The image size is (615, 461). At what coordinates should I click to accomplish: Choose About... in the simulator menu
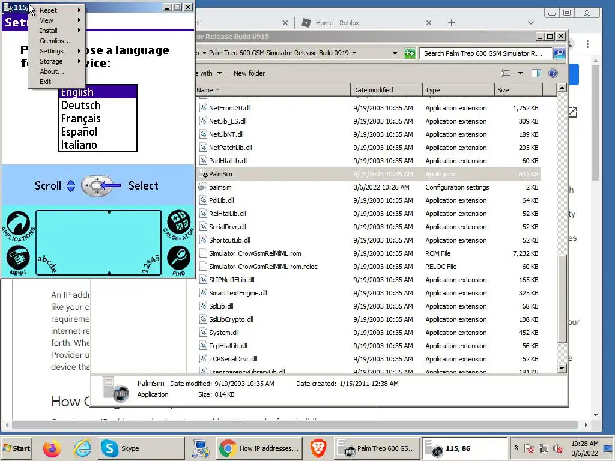(x=57, y=71)
